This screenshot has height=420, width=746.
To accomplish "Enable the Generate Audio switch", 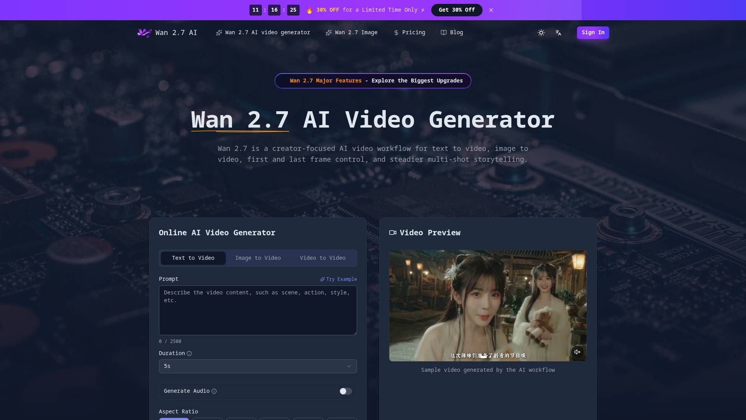I will point(345,391).
